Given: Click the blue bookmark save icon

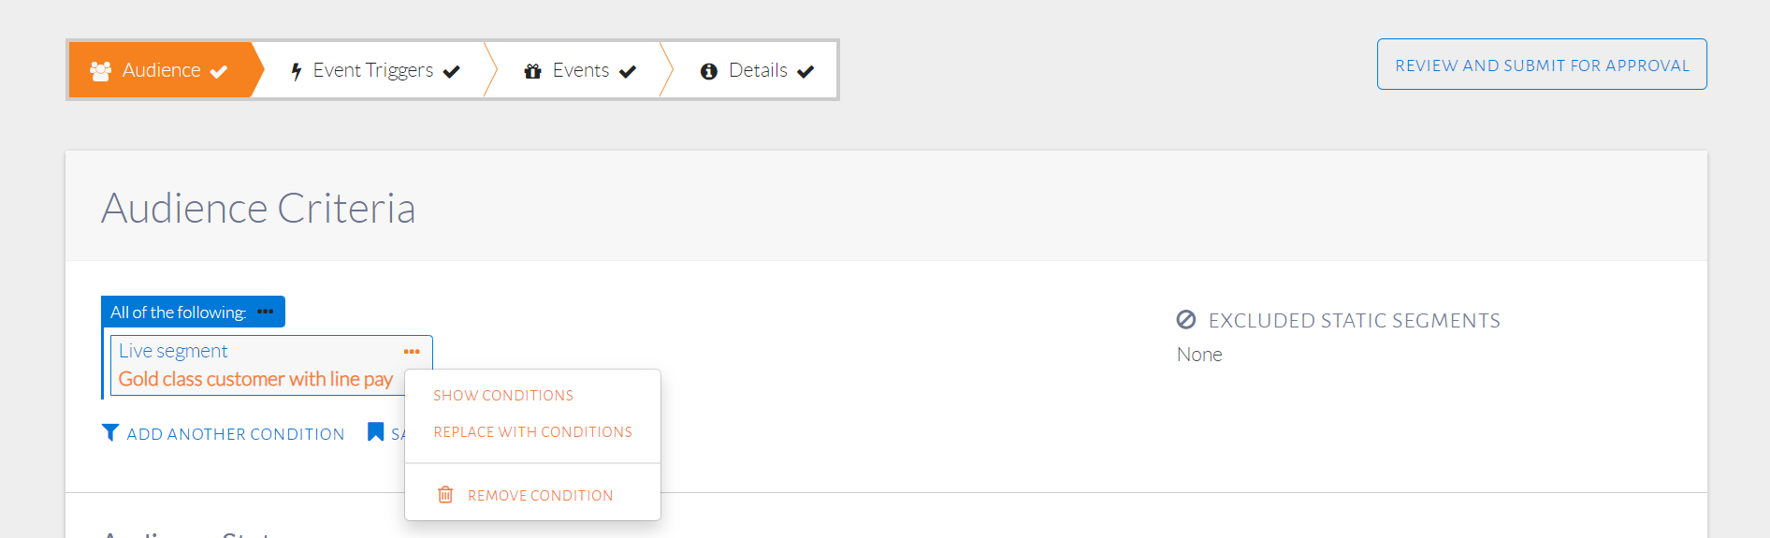Looking at the screenshot, I should [x=375, y=431].
